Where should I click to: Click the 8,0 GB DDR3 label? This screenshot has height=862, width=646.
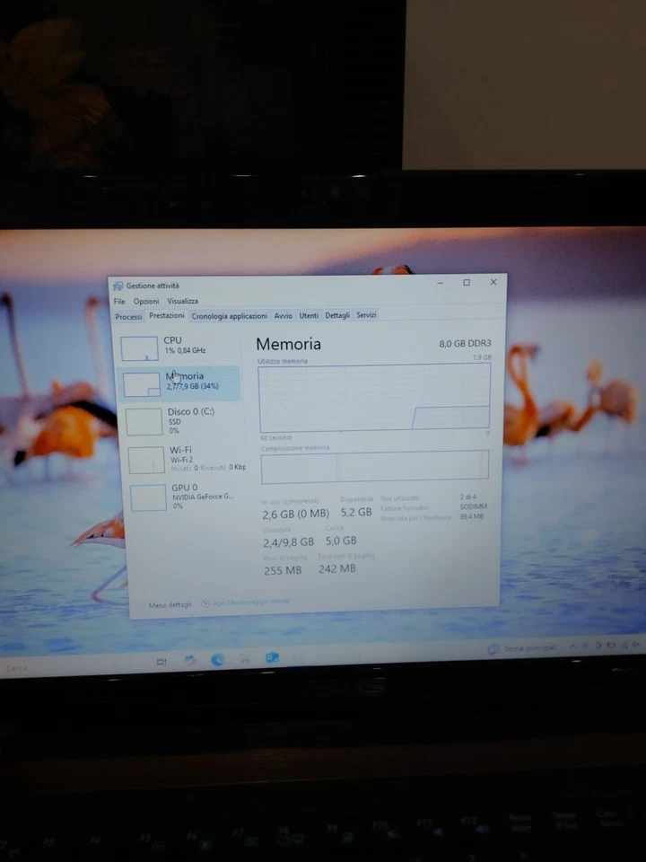(x=465, y=344)
